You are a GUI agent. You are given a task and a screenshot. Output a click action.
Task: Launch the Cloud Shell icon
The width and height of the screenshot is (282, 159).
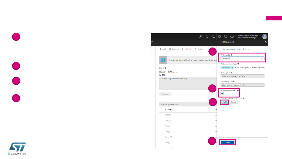[x=213, y=37]
